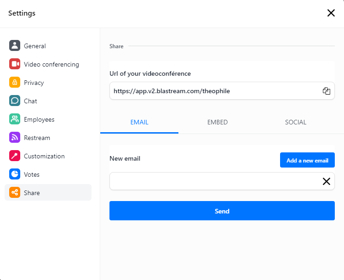Open the Video conferencing settings label
344x280 pixels.
(x=52, y=64)
